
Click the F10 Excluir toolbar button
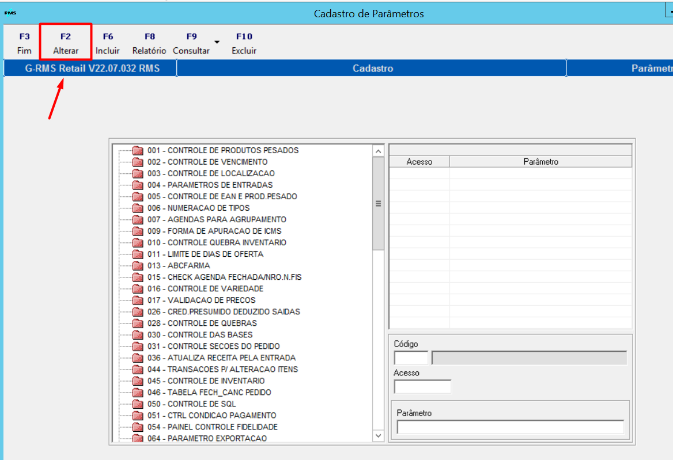(x=244, y=43)
